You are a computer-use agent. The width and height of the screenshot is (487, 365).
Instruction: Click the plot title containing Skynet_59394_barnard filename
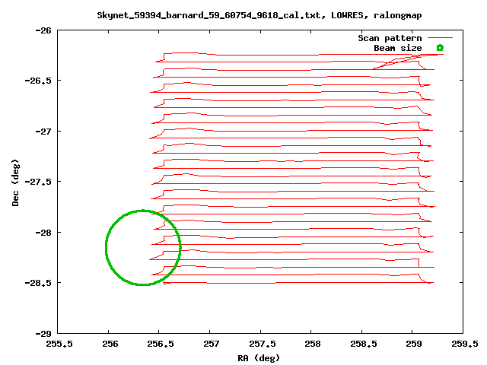pos(259,15)
